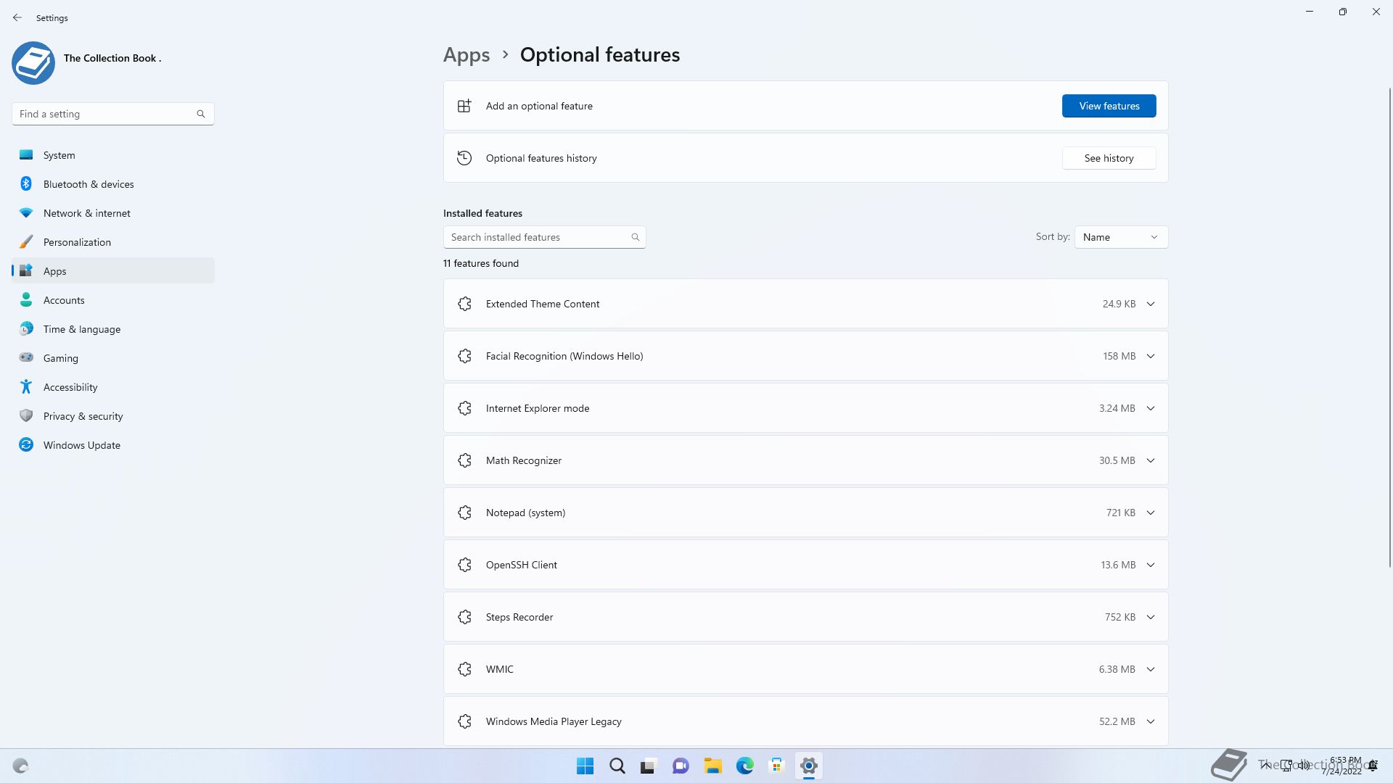Open Network & internet settings
The image size is (1393, 783).
tap(113, 213)
